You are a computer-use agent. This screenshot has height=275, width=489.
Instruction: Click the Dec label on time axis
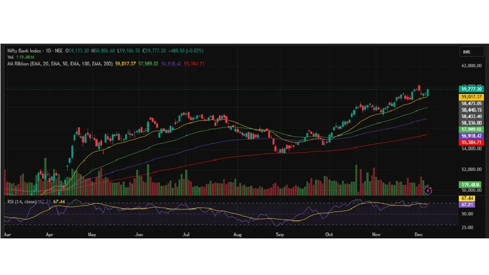[x=419, y=234]
